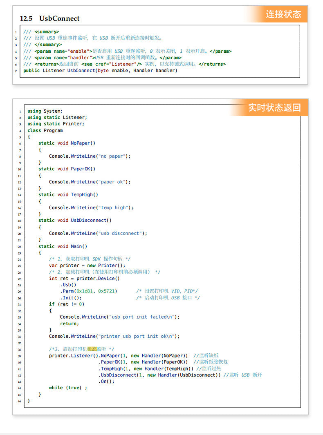This screenshot has height=435, width=323.
Task: Click '.TempHigh(1, new Handler(TempHigh))' call
Action: click(146, 369)
